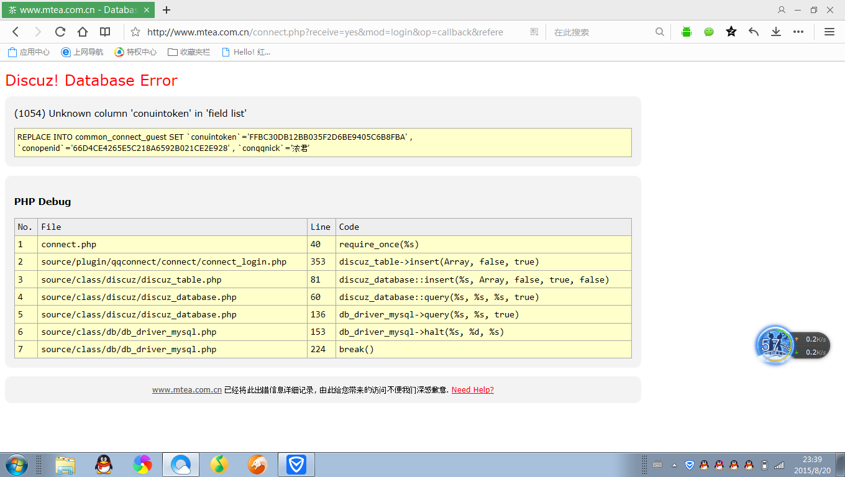This screenshot has height=477, width=845.
Task: Click the battery tray icon
Action: 764,465
